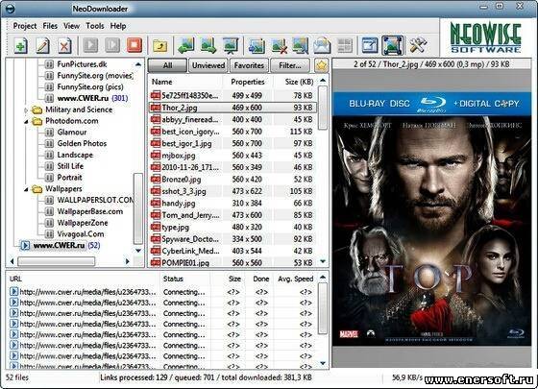Click the delete project red X icon
Screen dimensions: 538x389
point(64,45)
